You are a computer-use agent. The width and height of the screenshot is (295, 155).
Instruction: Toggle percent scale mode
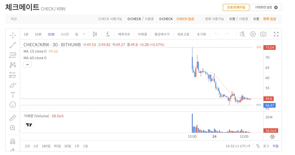click(258, 146)
